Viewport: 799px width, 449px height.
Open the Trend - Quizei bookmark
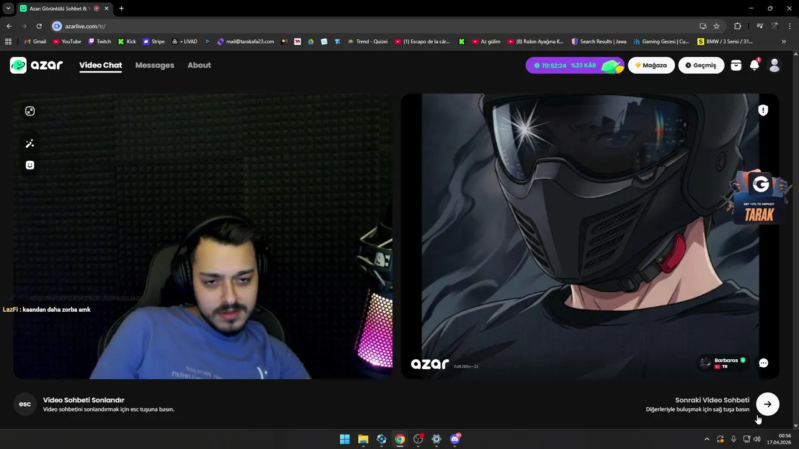[367, 42]
